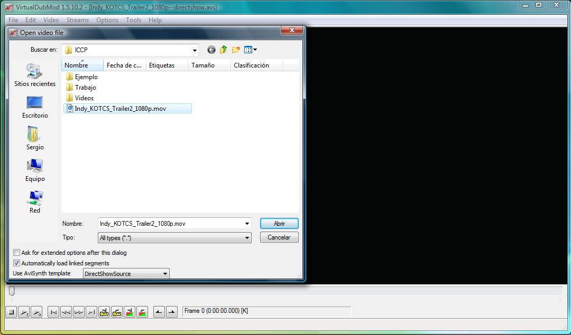
Task: Go to Escritorio in the places bar
Action: click(34, 107)
